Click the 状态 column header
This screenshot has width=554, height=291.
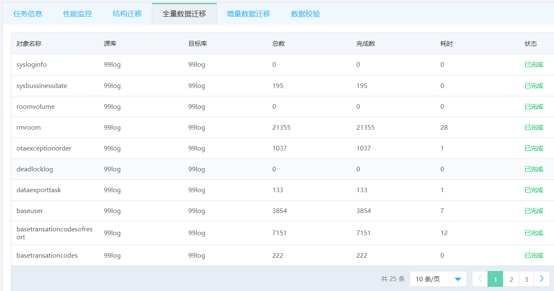click(x=531, y=43)
